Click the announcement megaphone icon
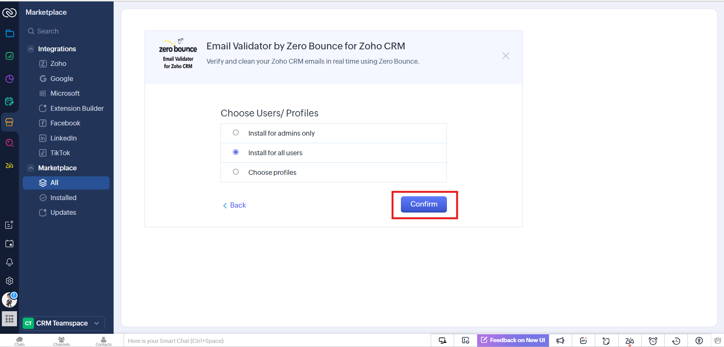Image resolution: width=724 pixels, height=347 pixels. tap(560, 341)
